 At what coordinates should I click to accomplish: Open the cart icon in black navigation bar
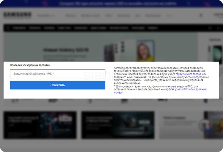pyautogui.click(x=218, y=28)
